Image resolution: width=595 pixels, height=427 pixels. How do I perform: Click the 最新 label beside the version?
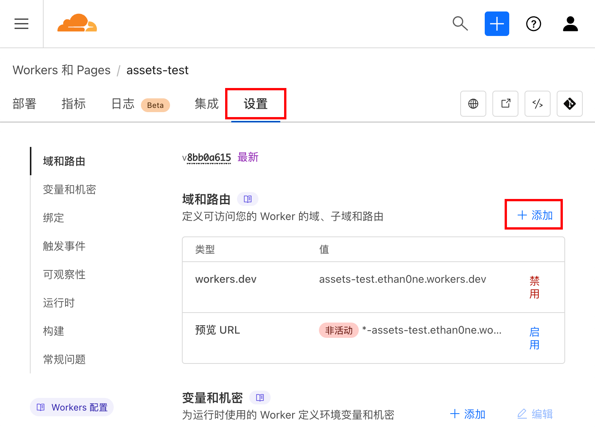248,157
